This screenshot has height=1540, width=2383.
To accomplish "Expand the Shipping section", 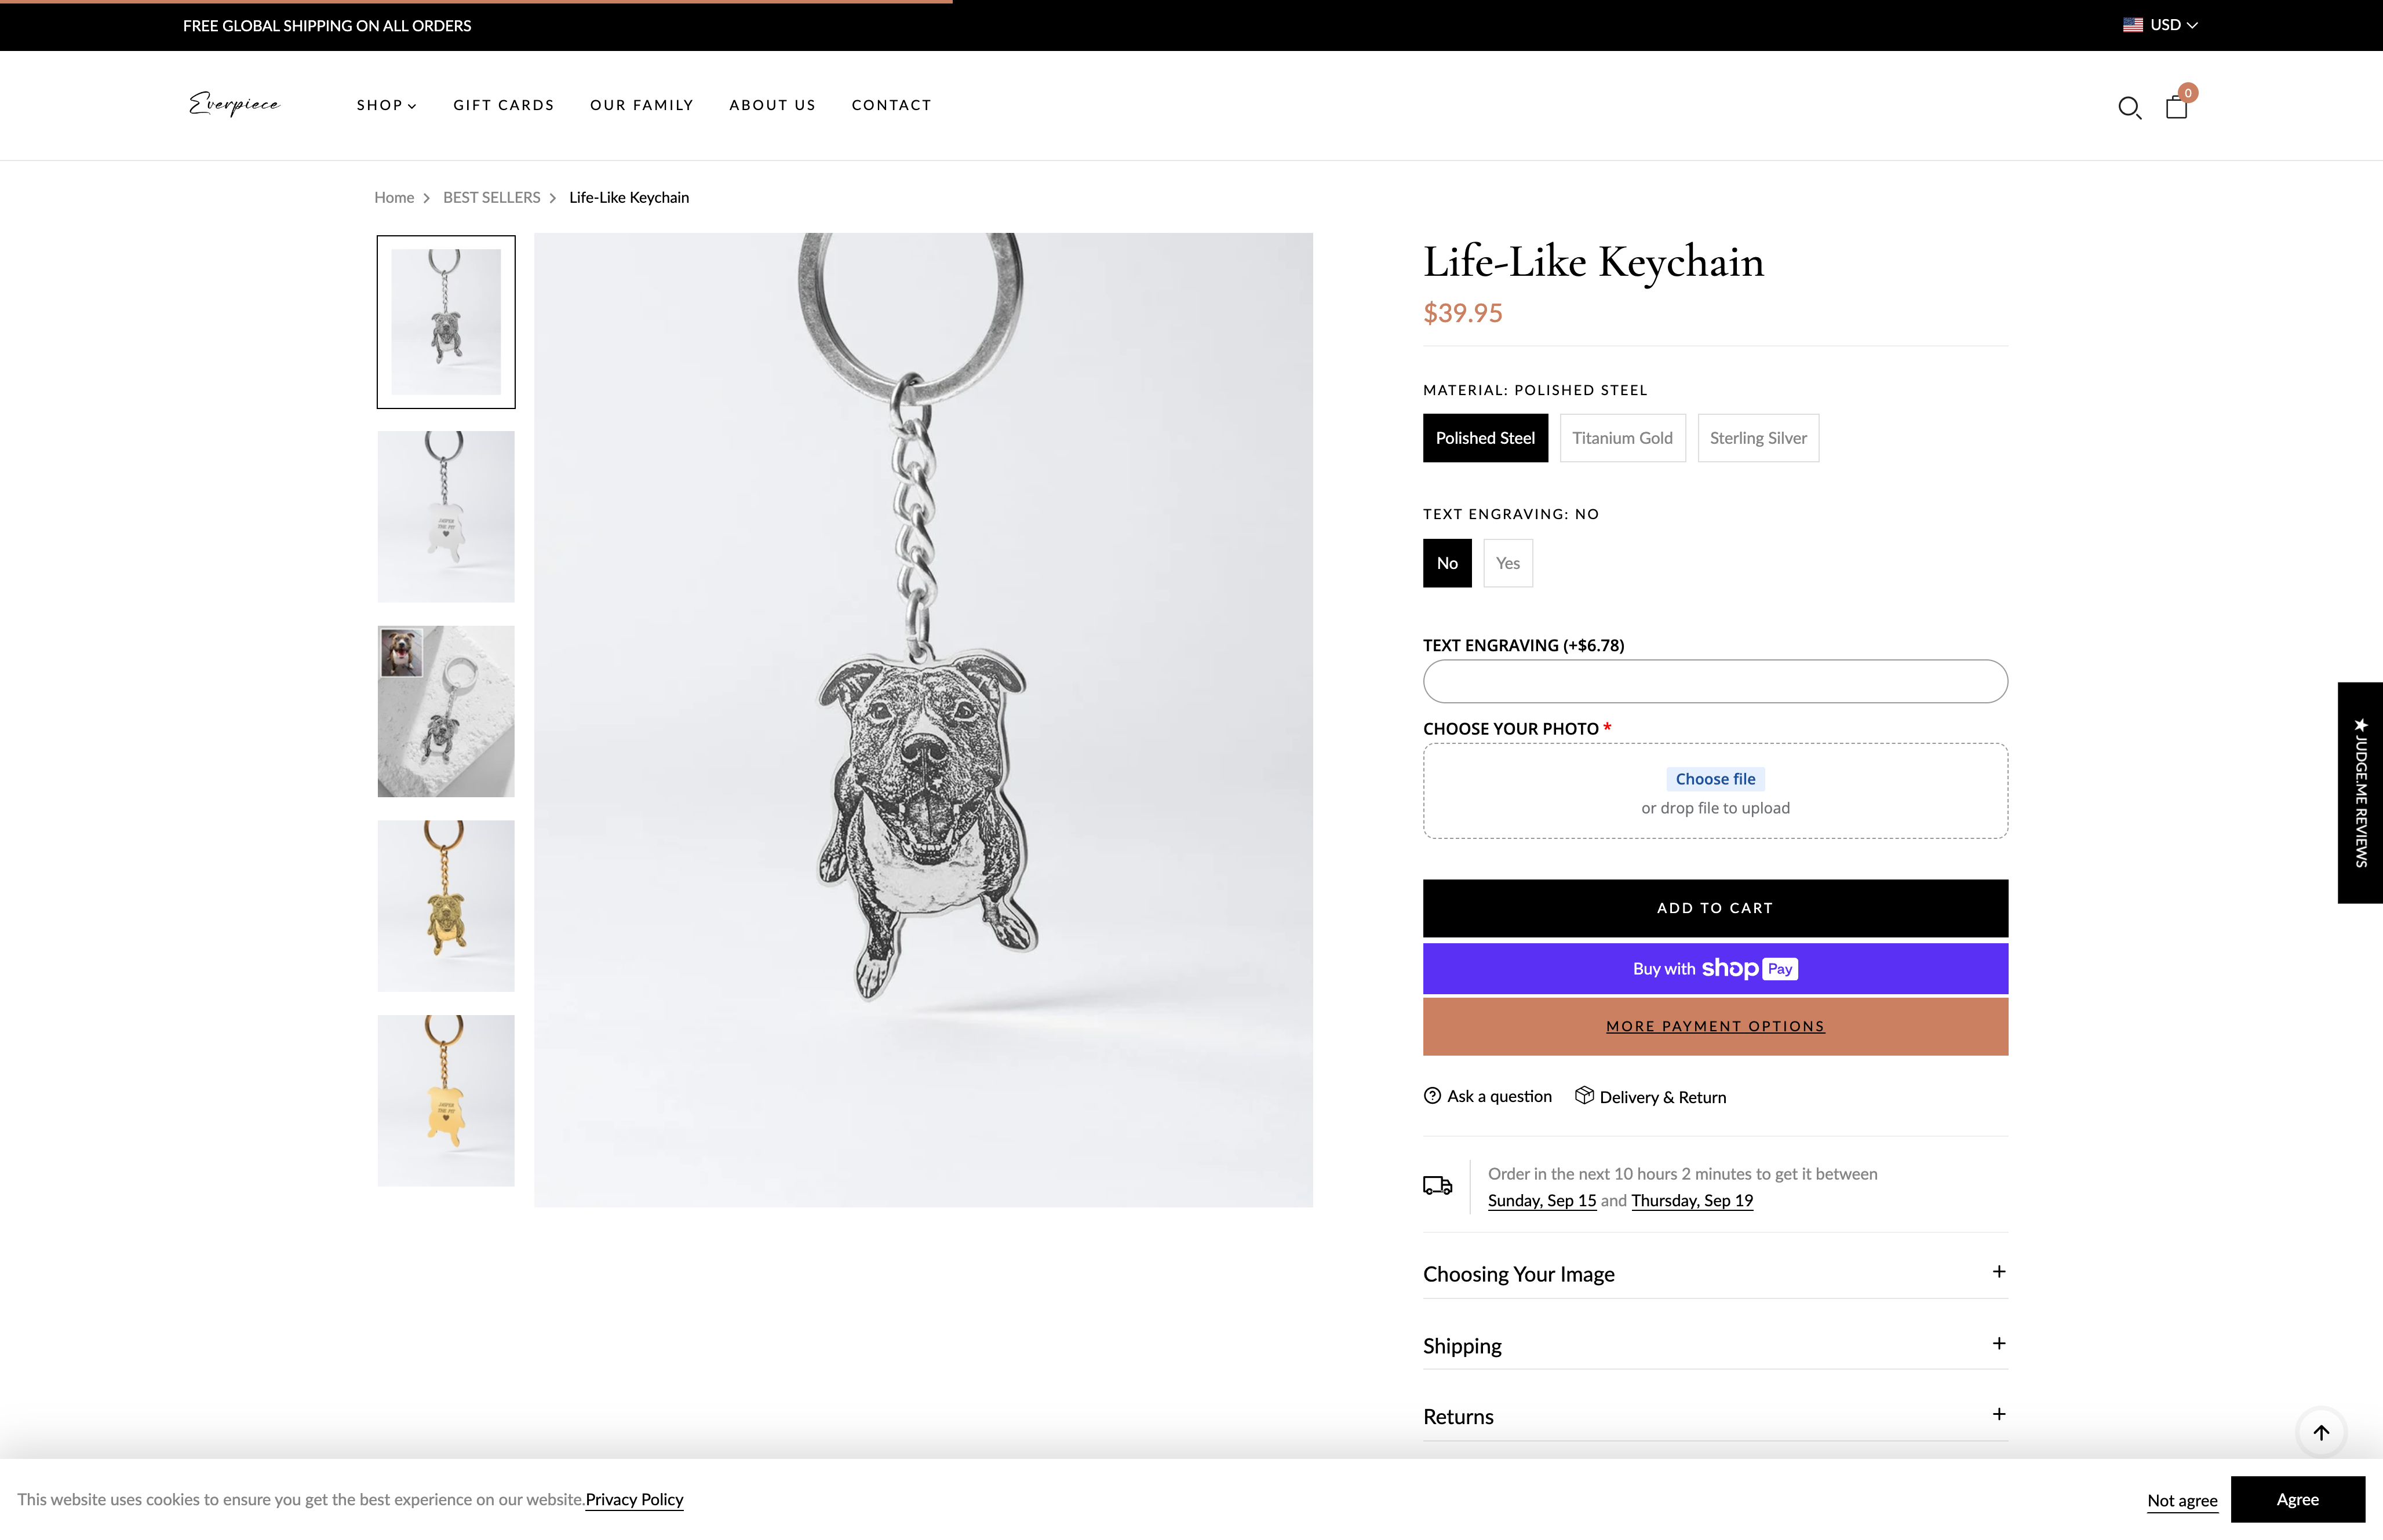I will (x=1714, y=1345).
